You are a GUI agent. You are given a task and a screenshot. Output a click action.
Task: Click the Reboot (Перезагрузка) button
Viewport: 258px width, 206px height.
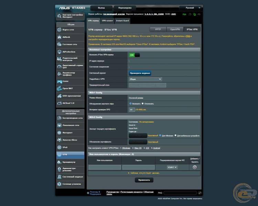(x=125, y=8)
